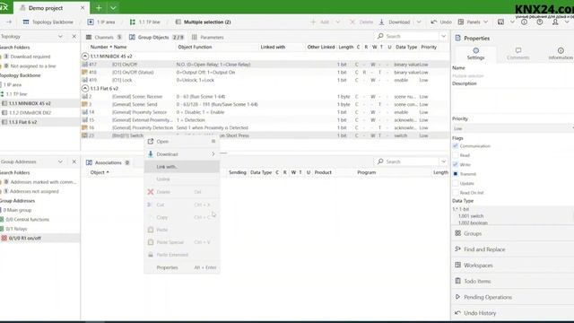Click the 0/1/0 R1 on/off group address icon
This screenshot has width=574, height=323.
point(4,238)
